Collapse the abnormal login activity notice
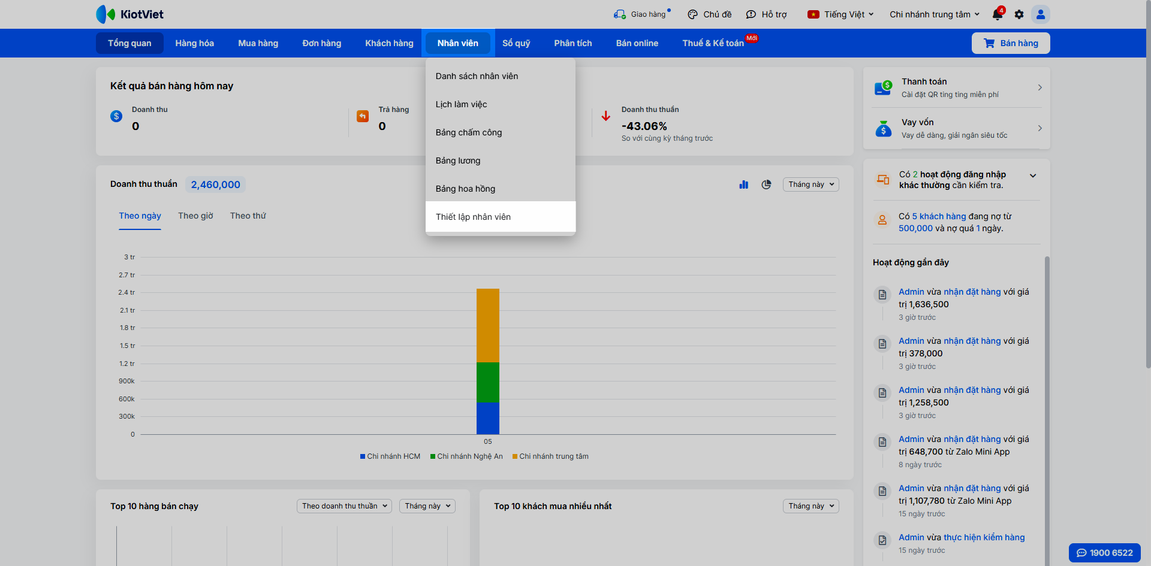Viewport: 1151px width, 566px height. [x=1033, y=175]
